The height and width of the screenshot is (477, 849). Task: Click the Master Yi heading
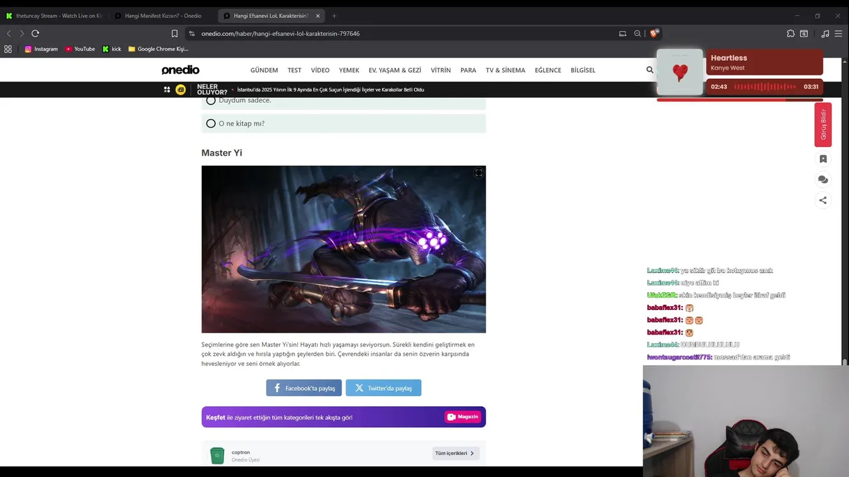click(x=222, y=153)
